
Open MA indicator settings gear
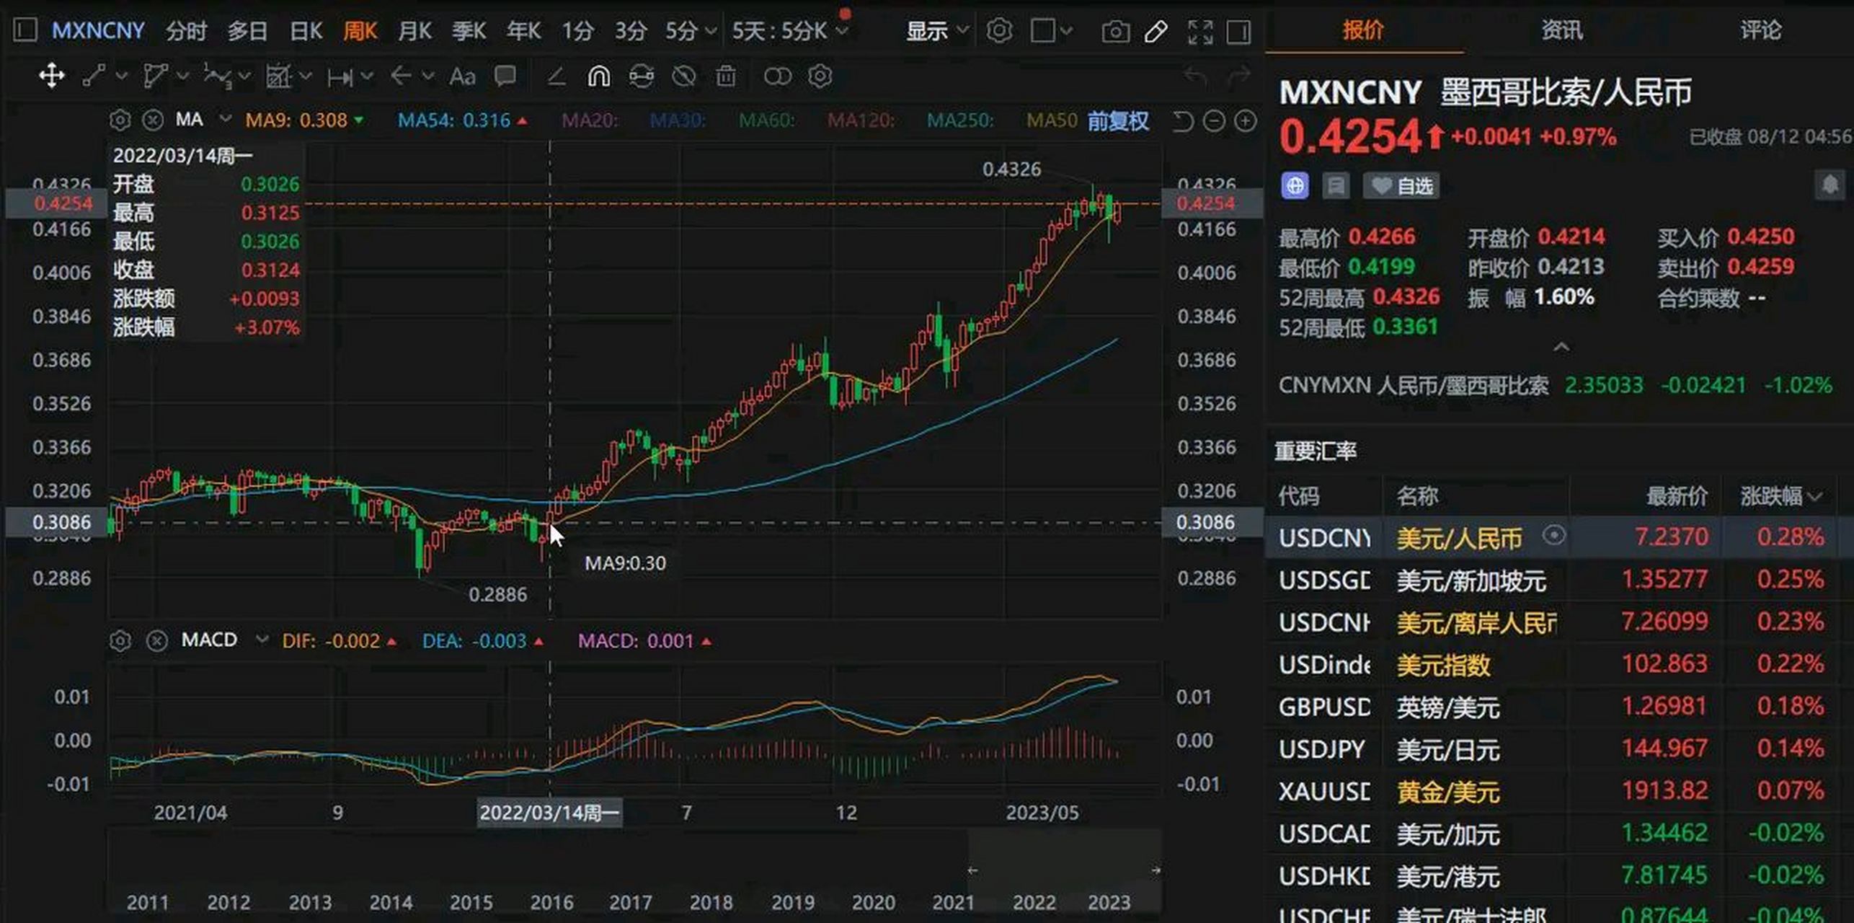coord(120,120)
